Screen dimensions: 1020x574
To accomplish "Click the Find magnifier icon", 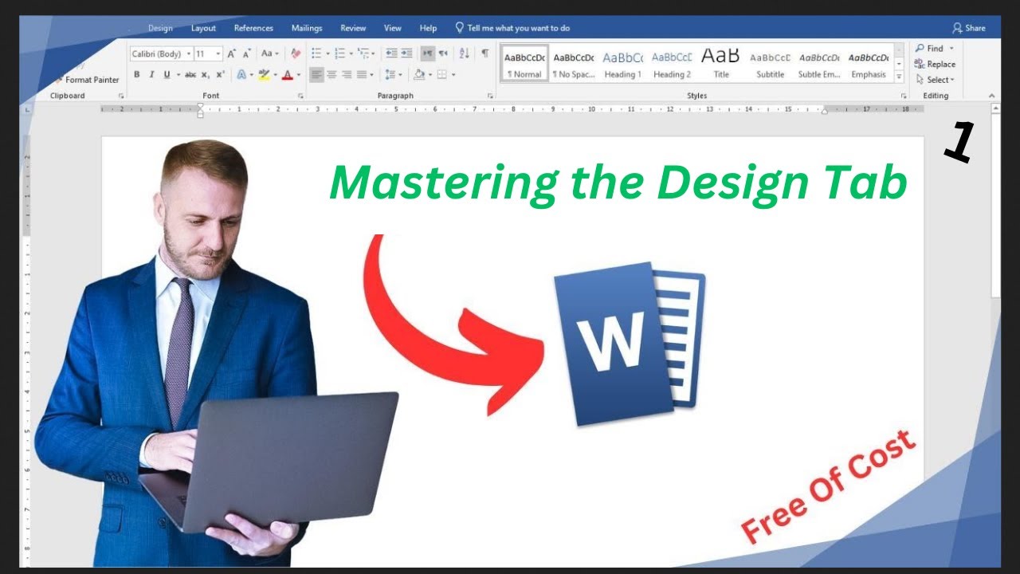I will pos(920,49).
